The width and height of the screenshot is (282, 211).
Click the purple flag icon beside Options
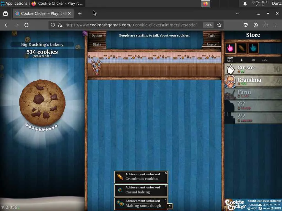tap(85, 33)
